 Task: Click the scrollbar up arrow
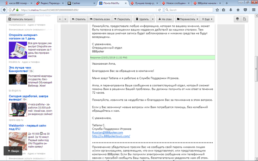click(256, 15)
